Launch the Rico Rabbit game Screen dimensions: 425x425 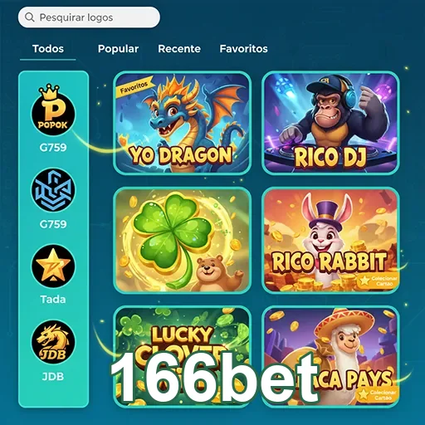tap(330, 240)
